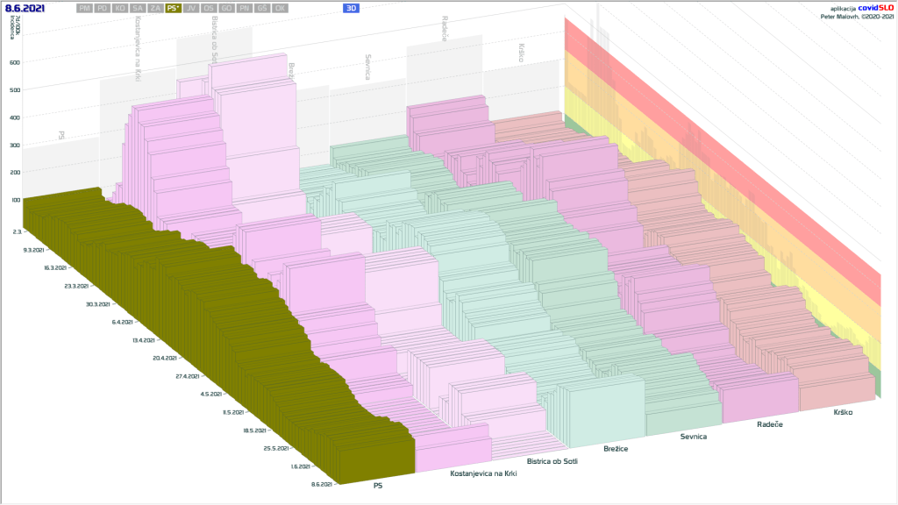This screenshot has height=505, width=898.
Task: Switch to the JV region
Action: [x=191, y=8]
